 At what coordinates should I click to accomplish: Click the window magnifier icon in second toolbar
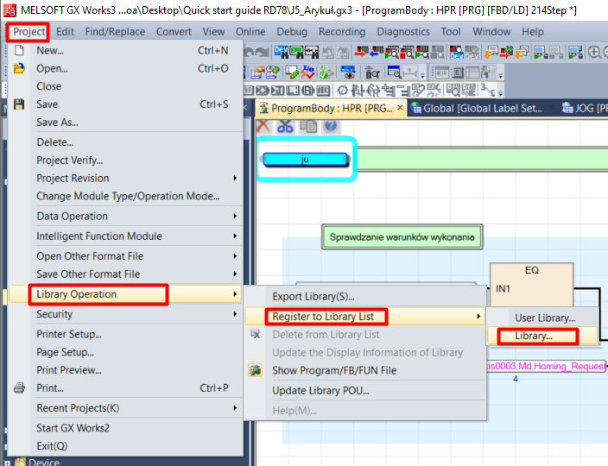point(394,72)
